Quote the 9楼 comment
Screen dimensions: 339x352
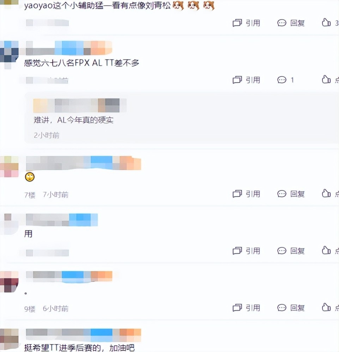246,308
